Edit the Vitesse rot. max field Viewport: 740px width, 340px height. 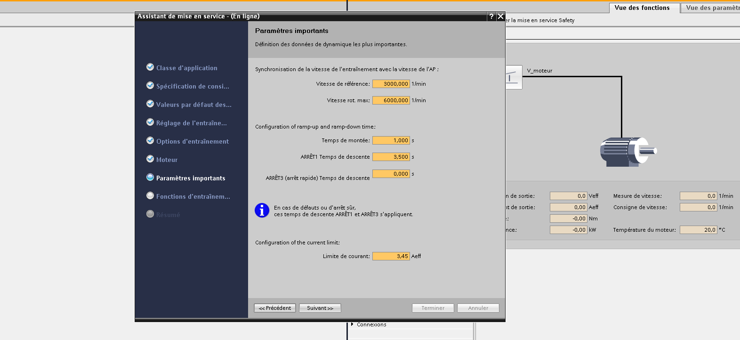pyautogui.click(x=391, y=100)
